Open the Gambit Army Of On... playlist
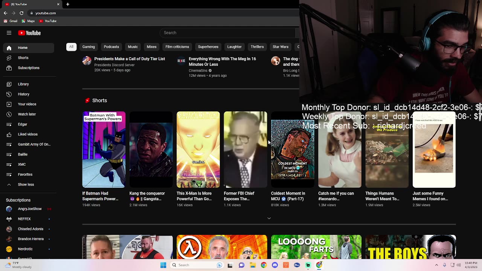This screenshot has width=482, height=271. pyautogui.click(x=28, y=145)
